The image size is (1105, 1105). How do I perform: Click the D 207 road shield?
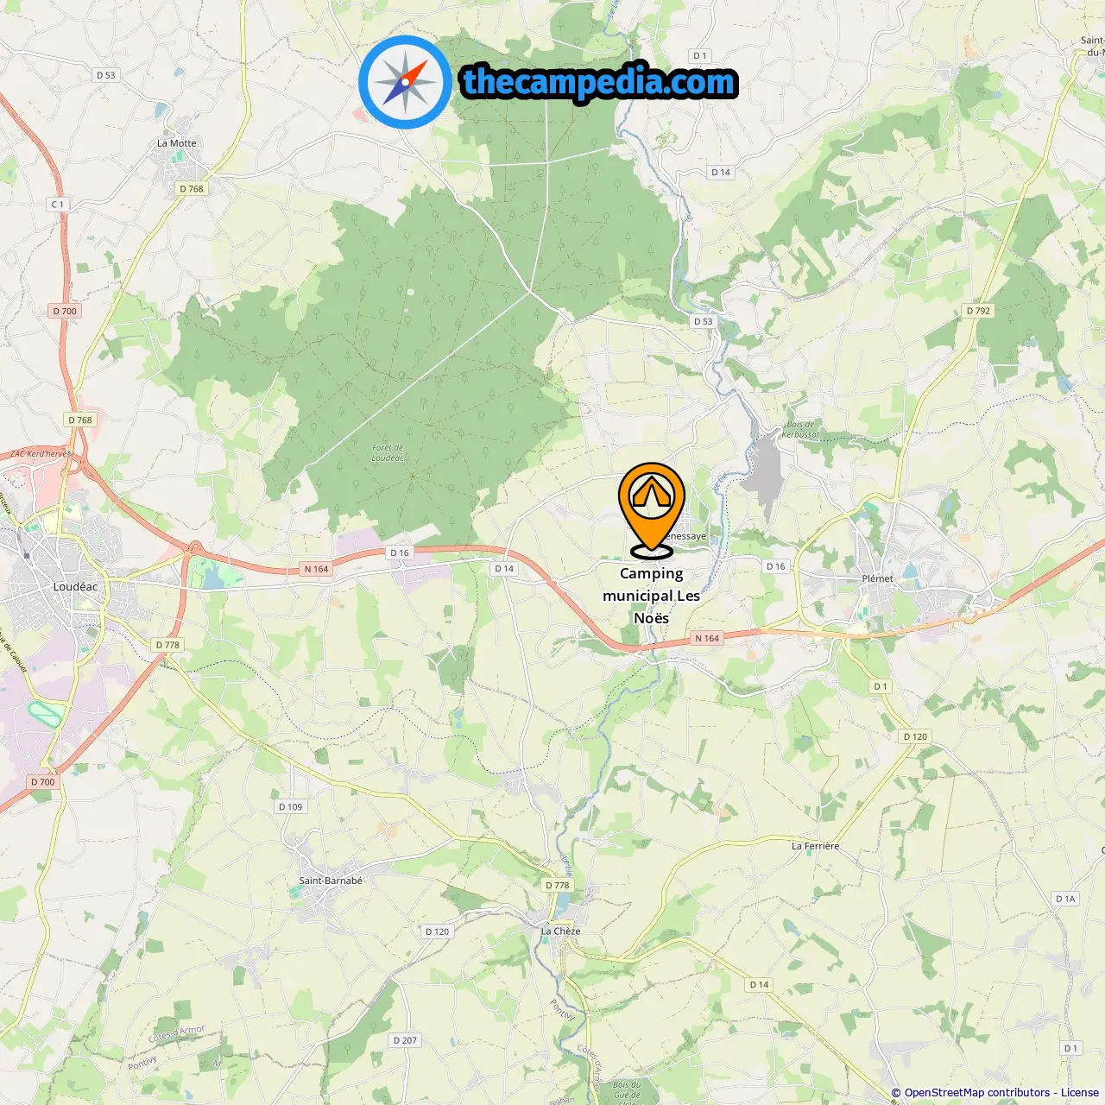[405, 1040]
